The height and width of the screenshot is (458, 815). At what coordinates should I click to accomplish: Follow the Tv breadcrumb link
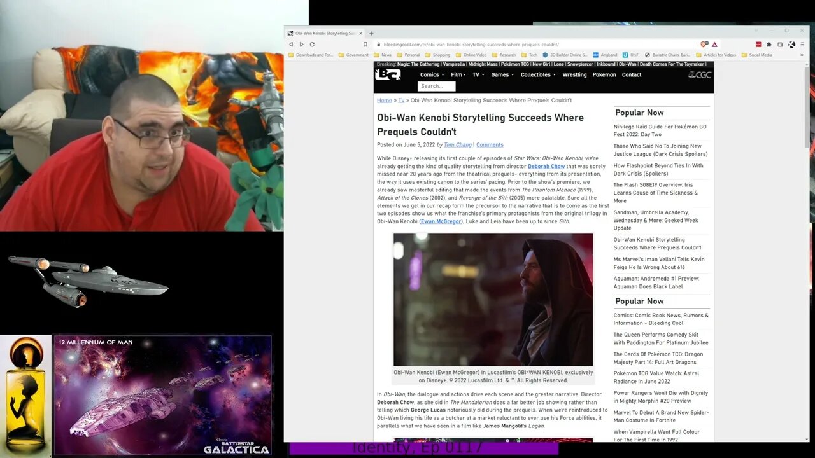tap(401, 100)
